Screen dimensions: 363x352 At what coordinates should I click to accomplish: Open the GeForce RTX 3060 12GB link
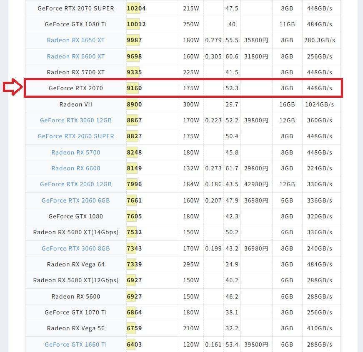pyautogui.click(x=76, y=120)
